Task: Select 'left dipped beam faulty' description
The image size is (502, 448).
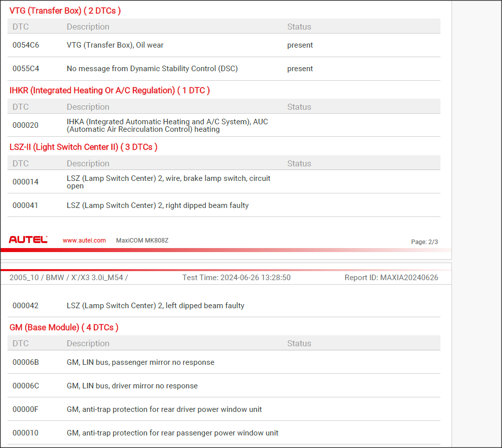Action: [155, 306]
